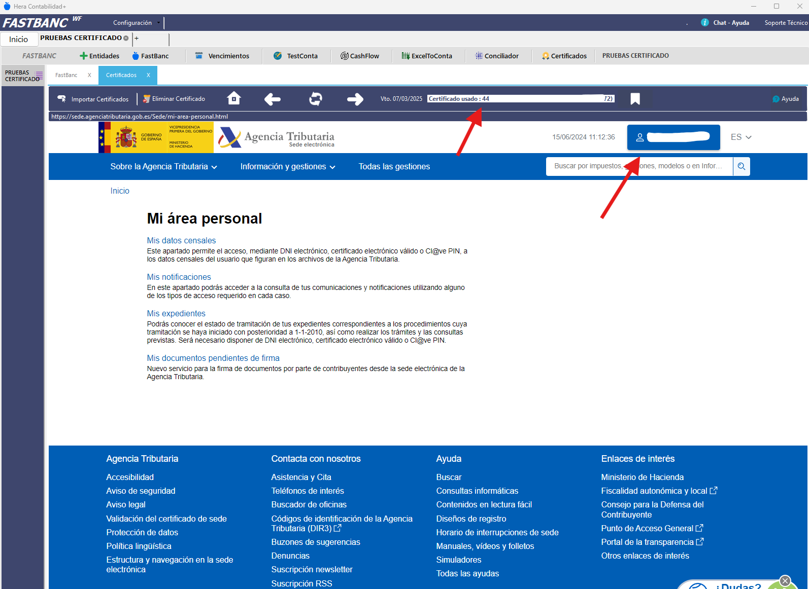Open Protección de datos footer link
This screenshot has height=589, width=809.
tap(142, 532)
